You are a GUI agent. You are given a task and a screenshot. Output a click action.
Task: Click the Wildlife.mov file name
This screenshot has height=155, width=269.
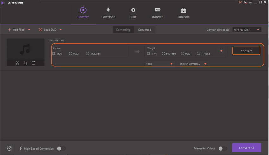tap(57, 40)
